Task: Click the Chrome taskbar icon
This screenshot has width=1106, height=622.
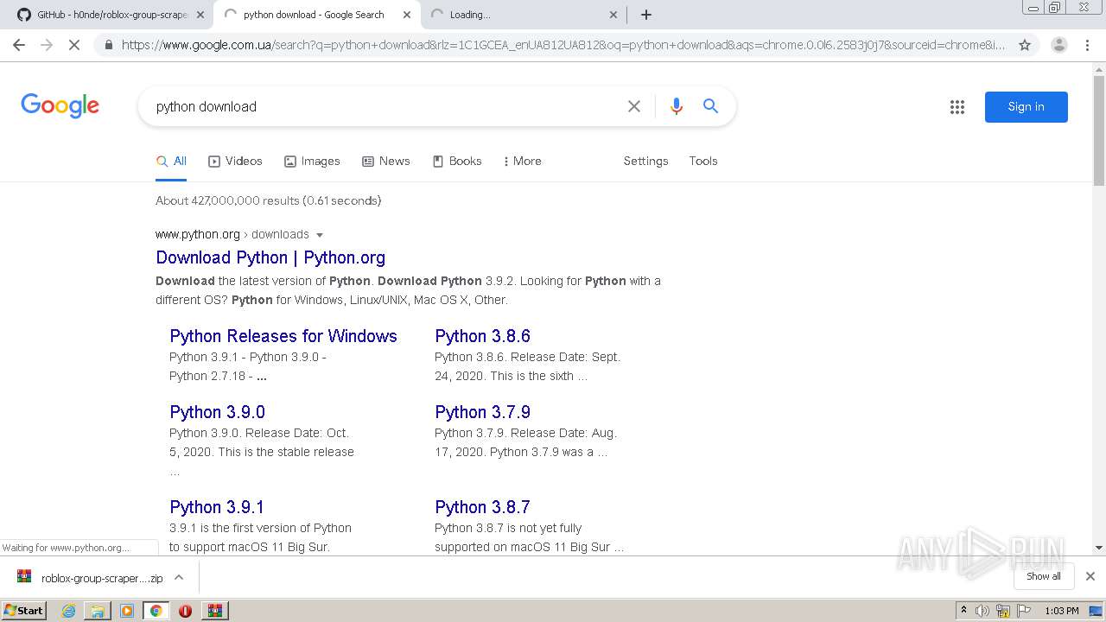Action: coord(156,611)
